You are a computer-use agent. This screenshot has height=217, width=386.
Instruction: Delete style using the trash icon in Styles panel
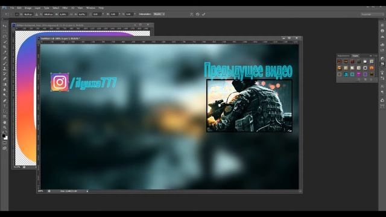pyautogui.click(x=372, y=80)
